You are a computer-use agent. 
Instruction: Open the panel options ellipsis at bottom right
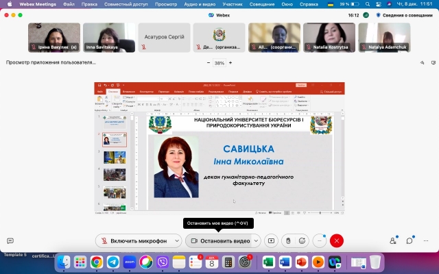pos(426,240)
